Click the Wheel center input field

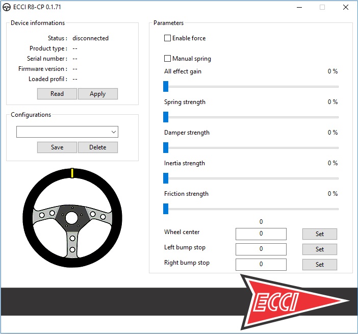[261, 234]
